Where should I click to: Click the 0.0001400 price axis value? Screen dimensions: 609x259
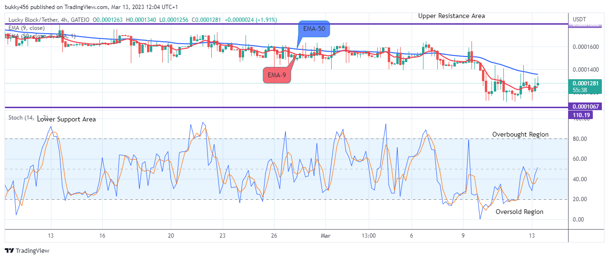pos(585,70)
